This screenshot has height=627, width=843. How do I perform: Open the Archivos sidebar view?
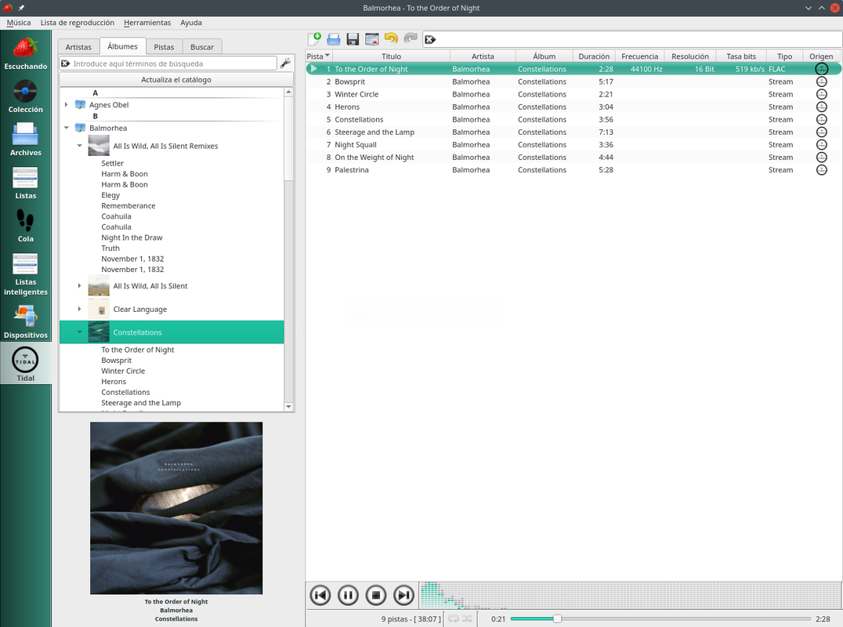tap(25, 140)
